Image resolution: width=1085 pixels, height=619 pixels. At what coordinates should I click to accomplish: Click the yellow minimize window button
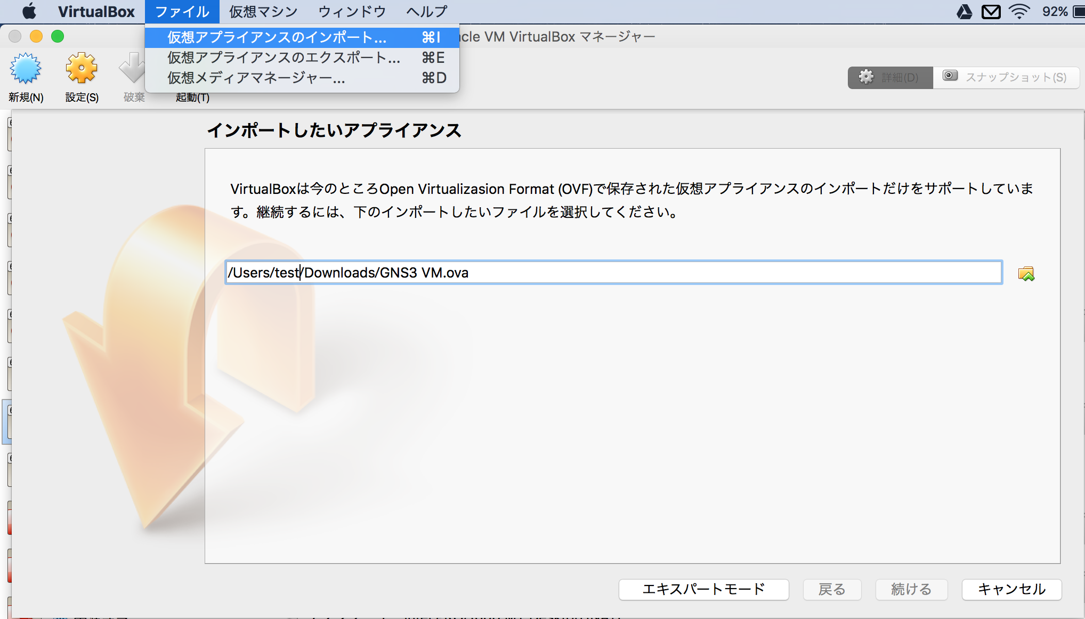click(x=36, y=36)
